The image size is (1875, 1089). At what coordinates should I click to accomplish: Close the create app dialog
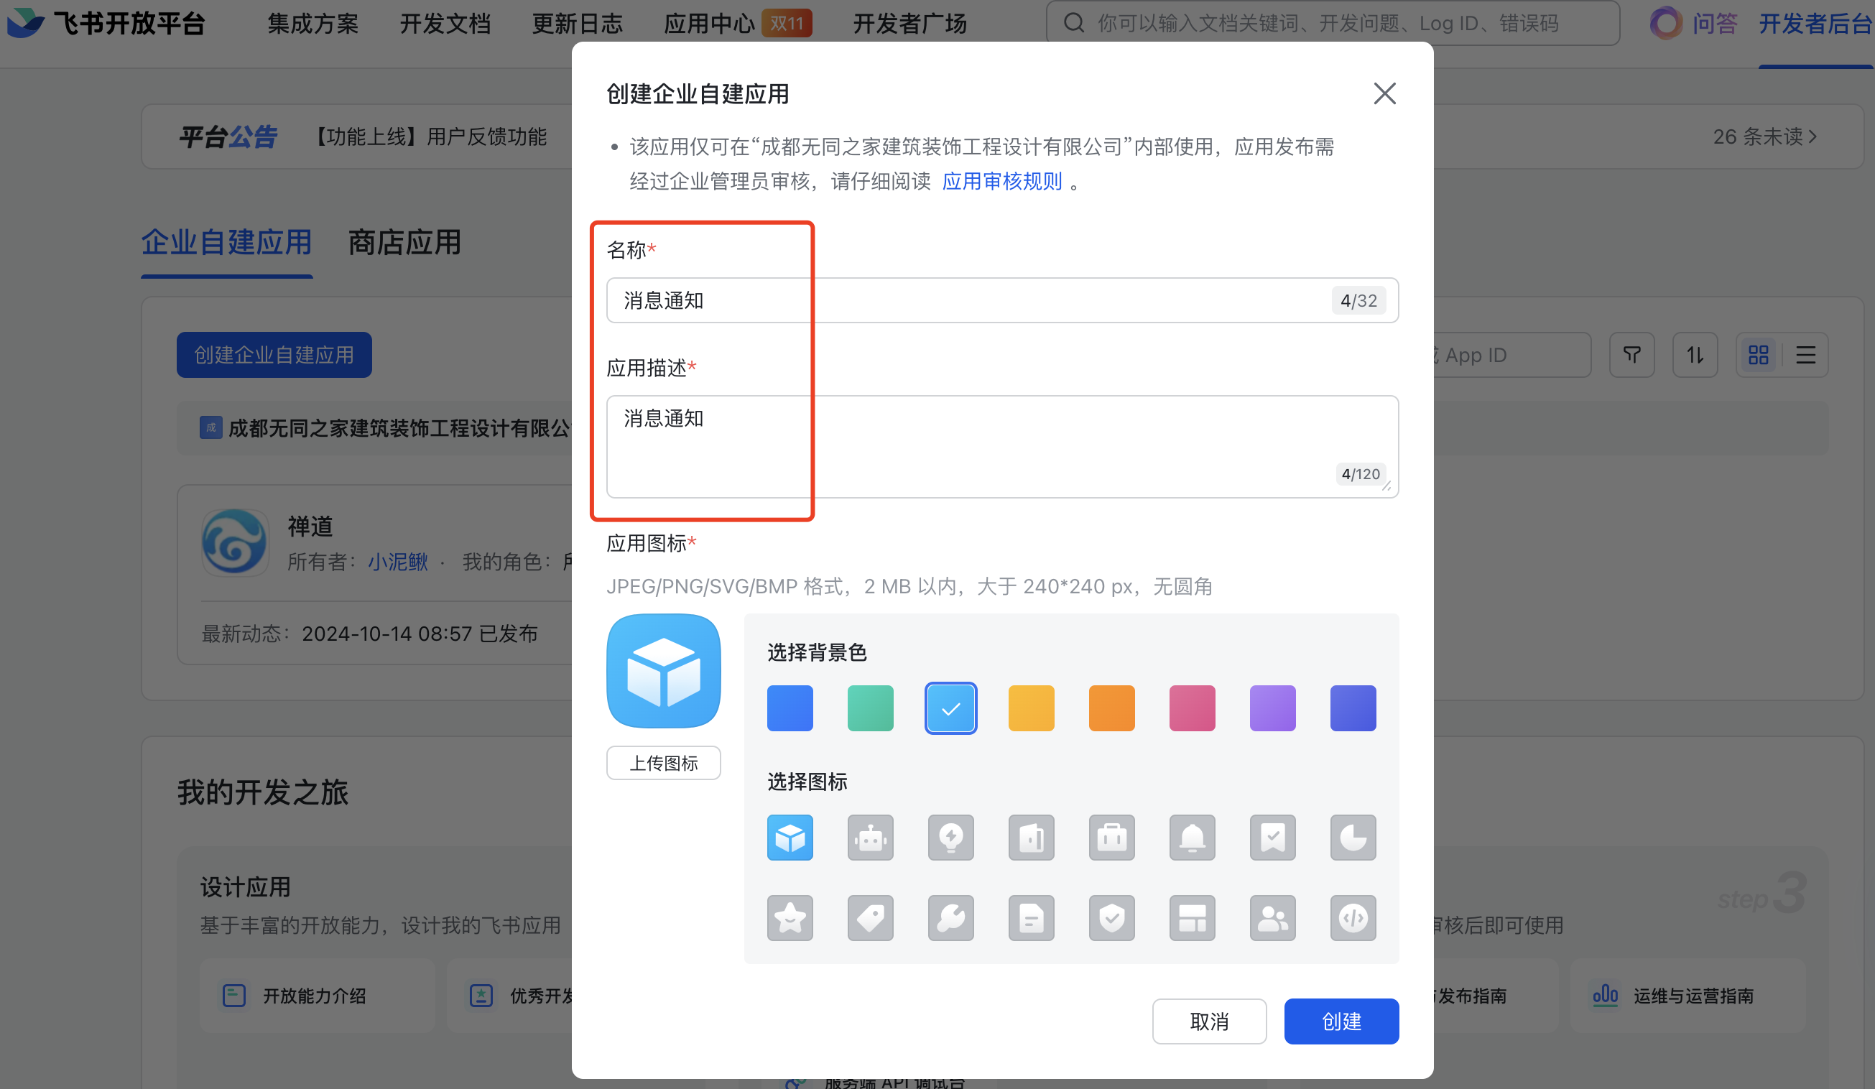coord(1384,93)
